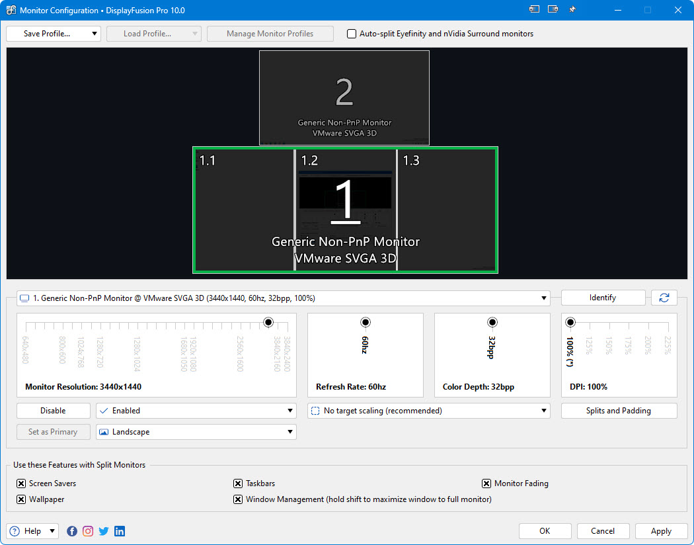Enable Auto-split Eyefinity and nVidia Surround monitors
Image resolution: width=694 pixels, height=545 pixels.
point(352,34)
